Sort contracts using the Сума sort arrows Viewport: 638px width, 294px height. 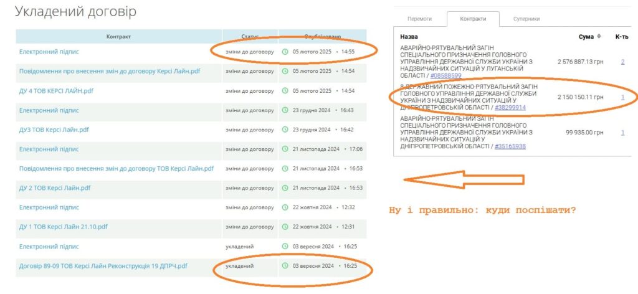coord(599,36)
